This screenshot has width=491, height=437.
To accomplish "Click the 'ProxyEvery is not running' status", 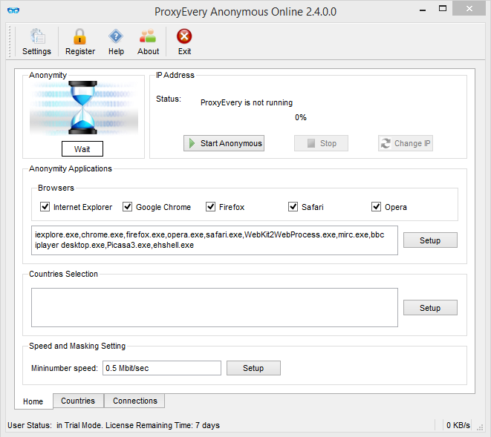I will [x=247, y=102].
